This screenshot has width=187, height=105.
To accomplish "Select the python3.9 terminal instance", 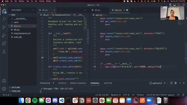I will 156,83.
